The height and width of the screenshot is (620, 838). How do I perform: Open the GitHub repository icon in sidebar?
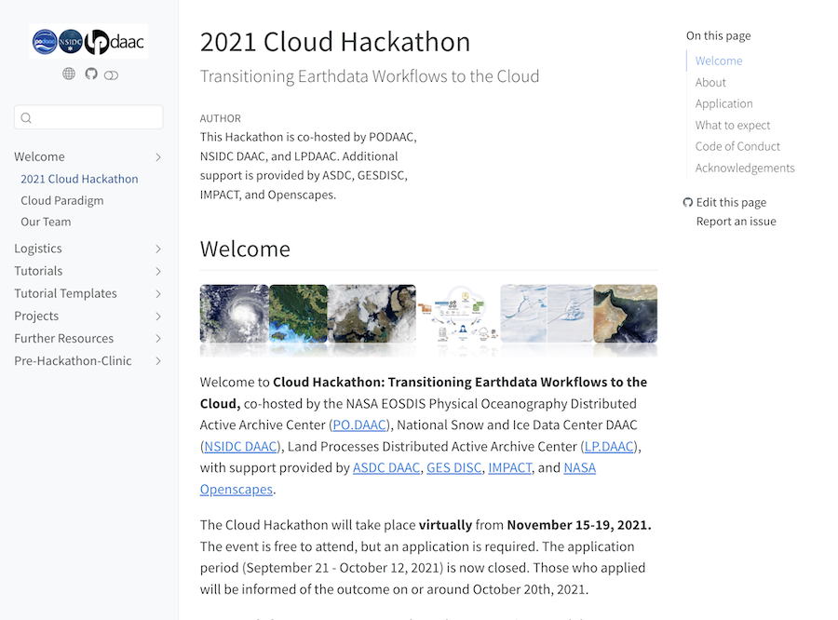[x=91, y=74]
